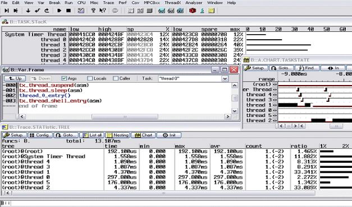Click Var.Frame horizontal scrollbar thumb
The width and height of the screenshot is (352, 207).
point(125,116)
